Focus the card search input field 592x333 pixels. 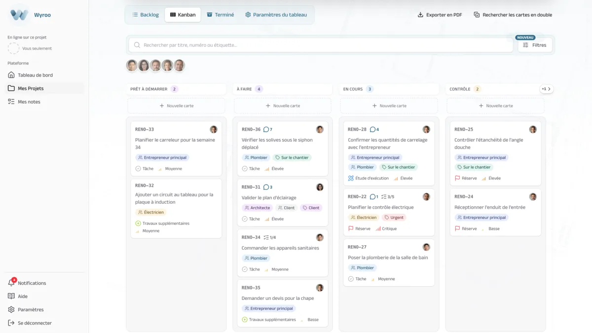[x=321, y=45]
